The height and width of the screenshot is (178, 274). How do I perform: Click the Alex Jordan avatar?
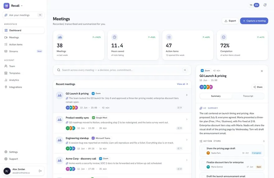(7, 171)
